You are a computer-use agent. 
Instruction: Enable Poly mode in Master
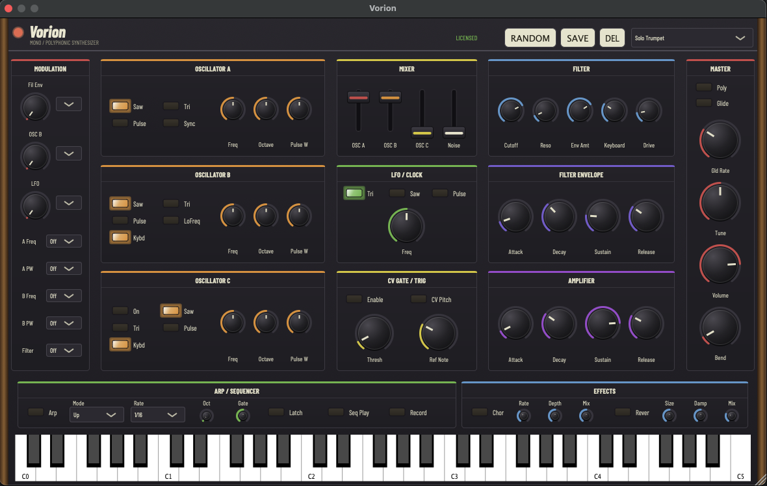pyautogui.click(x=704, y=88)
